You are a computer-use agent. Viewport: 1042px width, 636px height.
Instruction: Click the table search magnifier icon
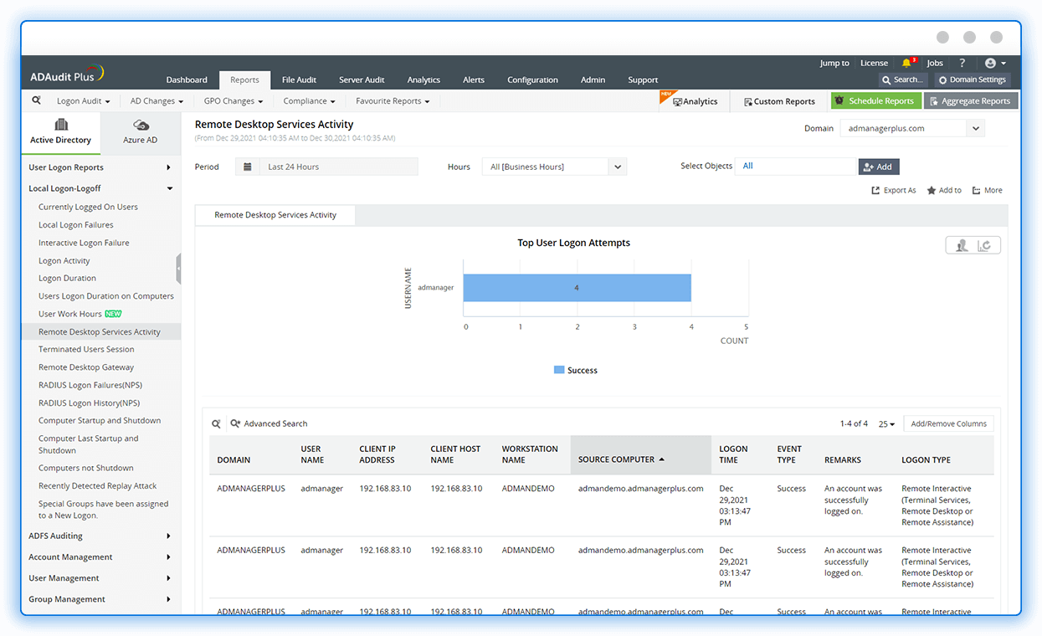click(x=216, y=423)
